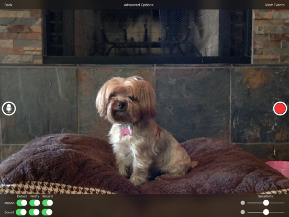Click the Motion row label
Screen dimensions: 289x217
point(9,203)
